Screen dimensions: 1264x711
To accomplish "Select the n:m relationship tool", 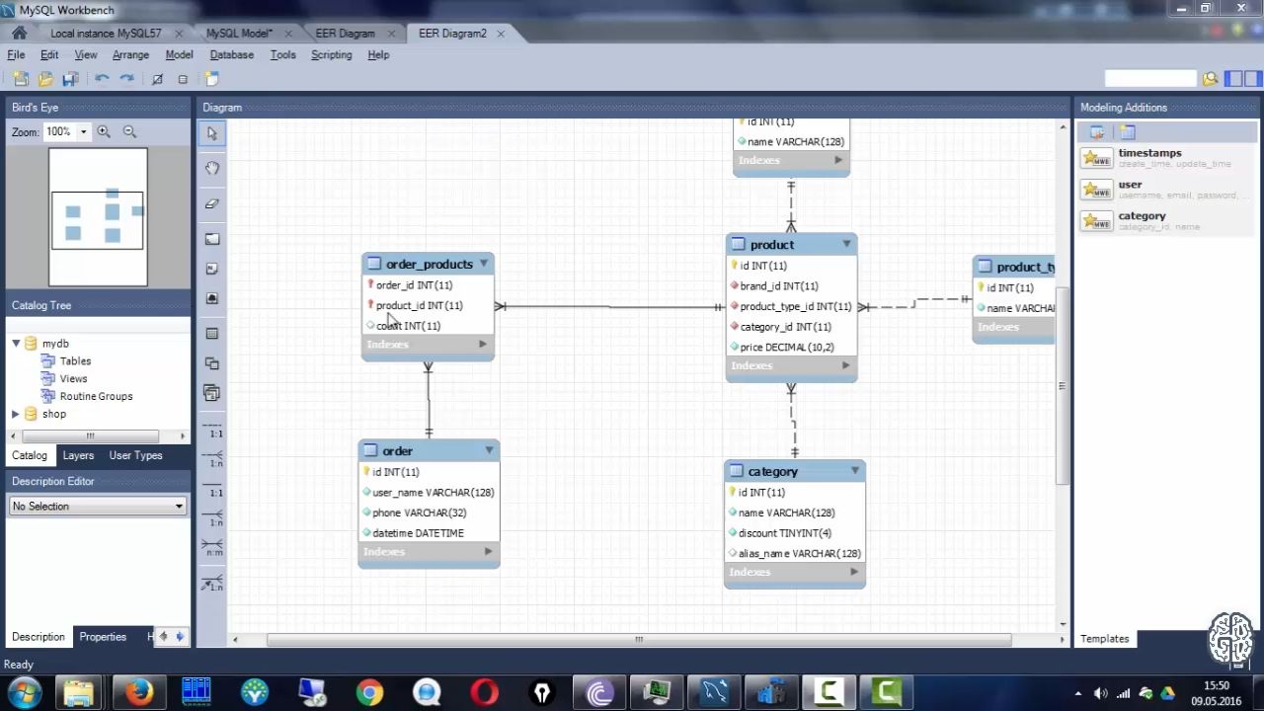I will 212,547.
